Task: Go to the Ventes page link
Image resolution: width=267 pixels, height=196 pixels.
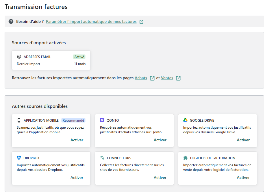Action: (x=167, y=78)
